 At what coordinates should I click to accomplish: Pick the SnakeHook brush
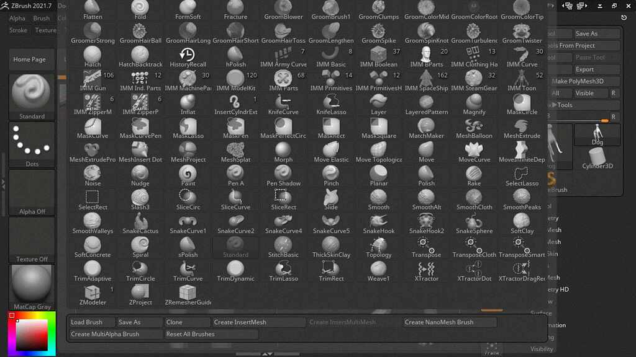pos(379,224)
